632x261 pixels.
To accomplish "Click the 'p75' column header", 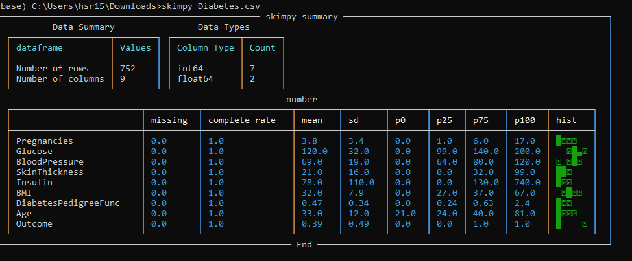I will click(x=481, y=120).
